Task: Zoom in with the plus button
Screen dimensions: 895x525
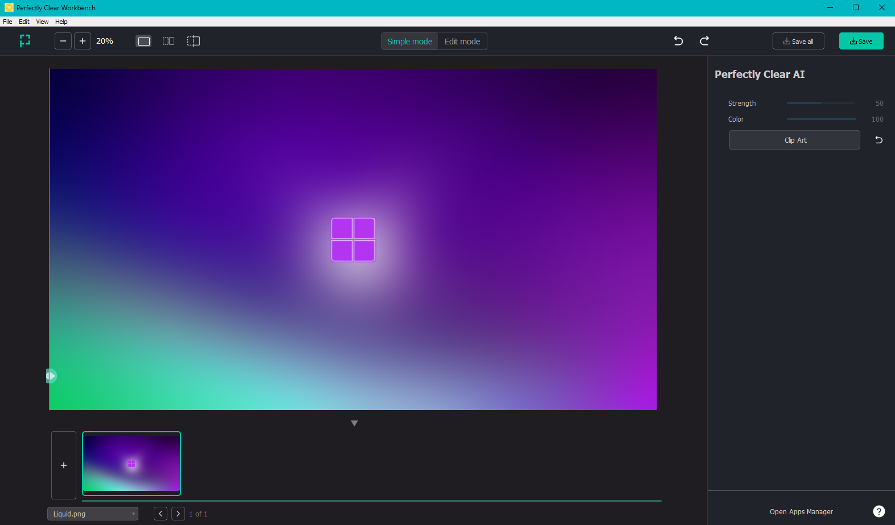Action: point(83,41)
